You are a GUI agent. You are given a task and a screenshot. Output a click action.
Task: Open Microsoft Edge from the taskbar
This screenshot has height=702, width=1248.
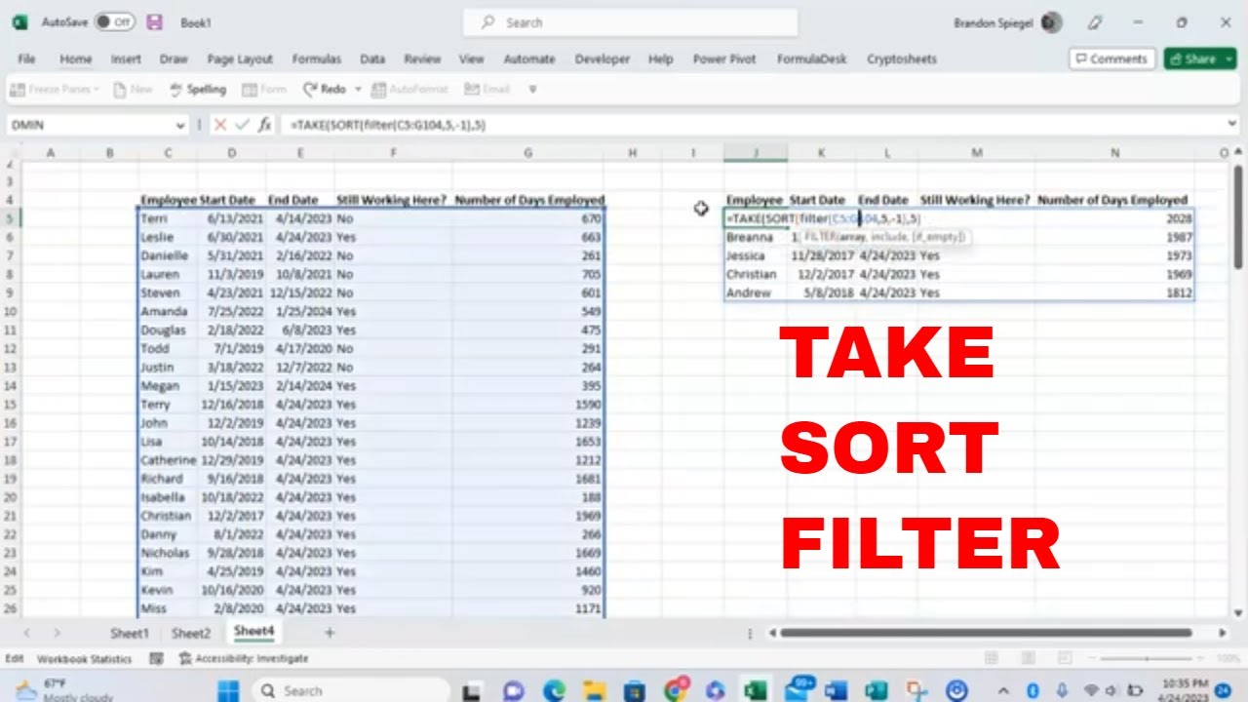click(x=554, y=690)
